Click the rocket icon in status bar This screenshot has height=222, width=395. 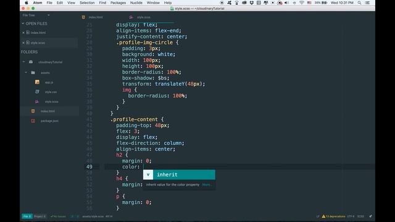click(x=370, y=216)
